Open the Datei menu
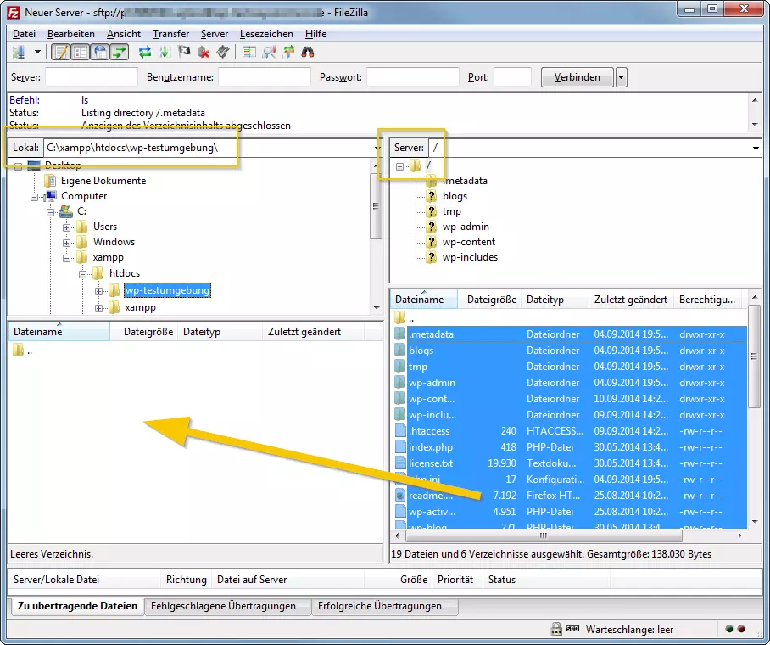This screenshot has height=645, width=770. tap(24, 34)
